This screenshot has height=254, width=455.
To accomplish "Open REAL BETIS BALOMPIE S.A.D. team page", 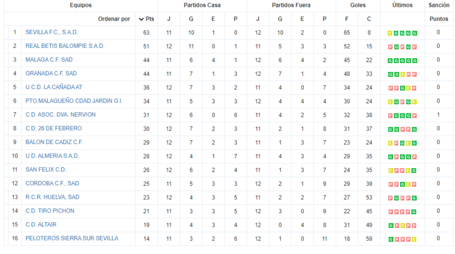I will (x=65, y=46).
